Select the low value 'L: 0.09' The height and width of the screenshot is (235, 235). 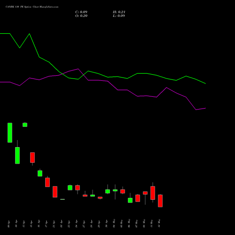click(119, 16)
